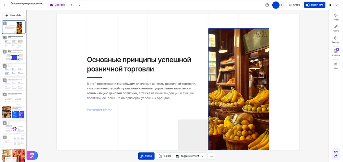The image size is (343, 162).
Task: Select slide 3 thumbnail
Action: pyautogui.click(x=14, y=56)
